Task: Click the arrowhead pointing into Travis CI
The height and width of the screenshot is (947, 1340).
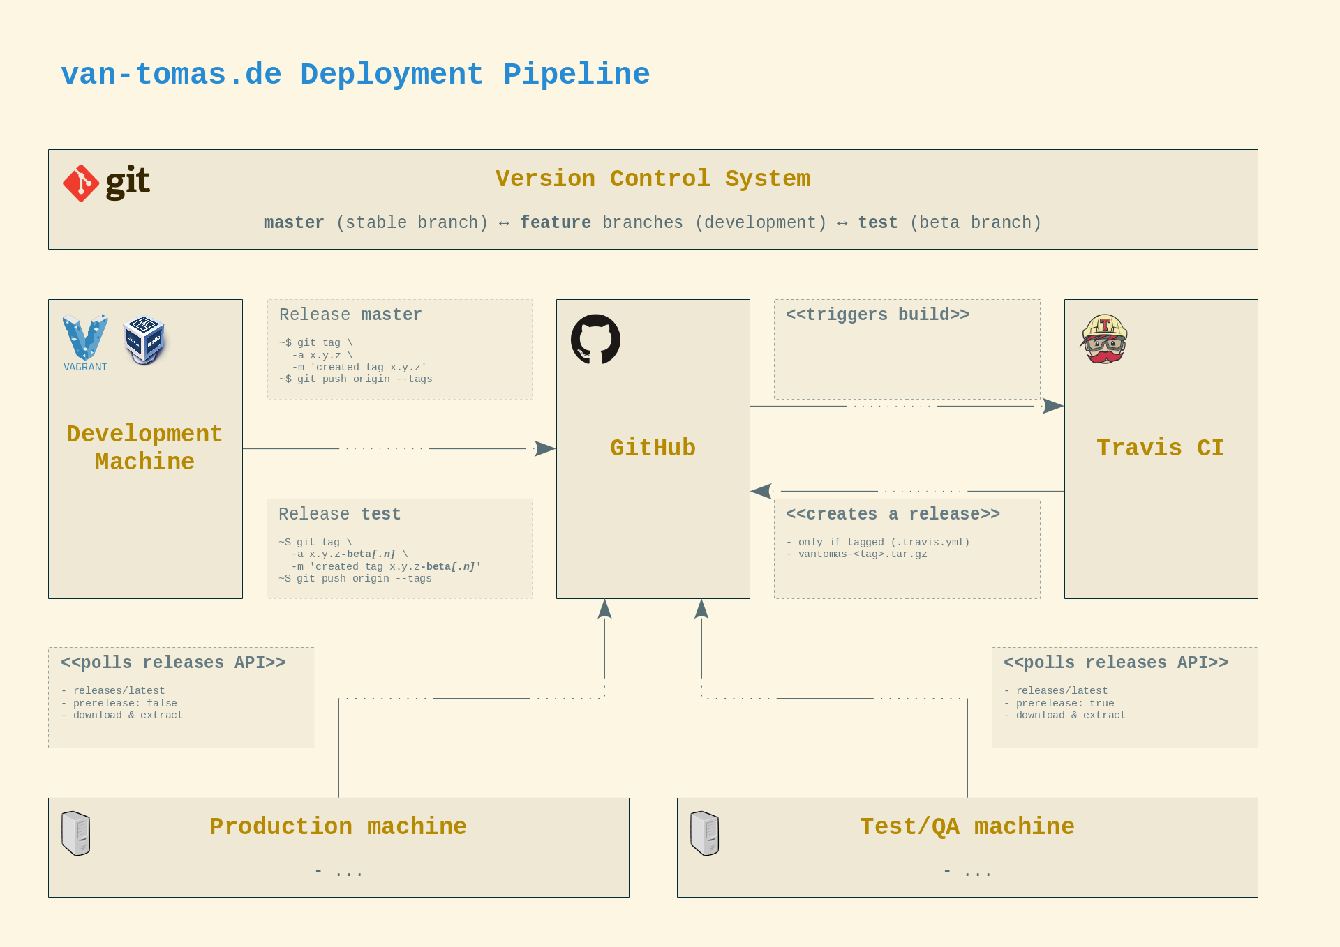Action: (x=1052, y=406)
